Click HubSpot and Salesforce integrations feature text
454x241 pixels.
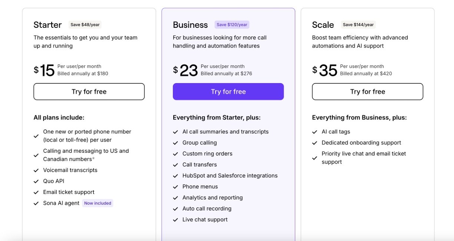[230, 176]
